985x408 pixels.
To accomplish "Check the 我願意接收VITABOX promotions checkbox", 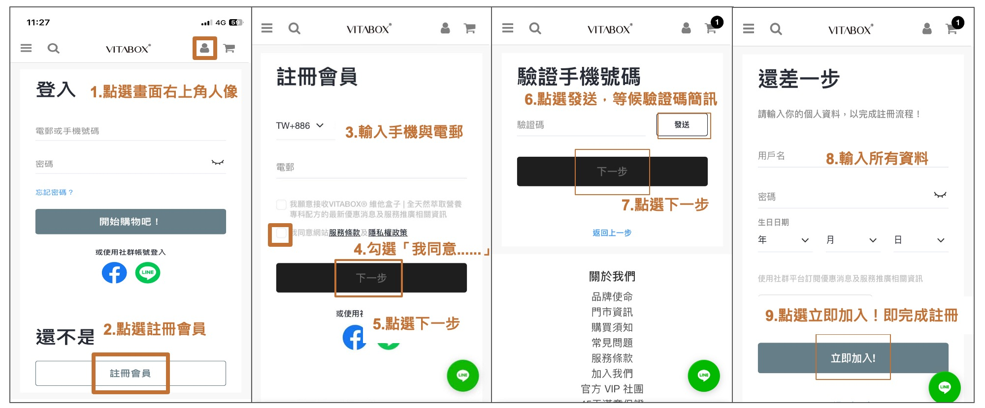I will pyautogui.click(x=281, y=204).
